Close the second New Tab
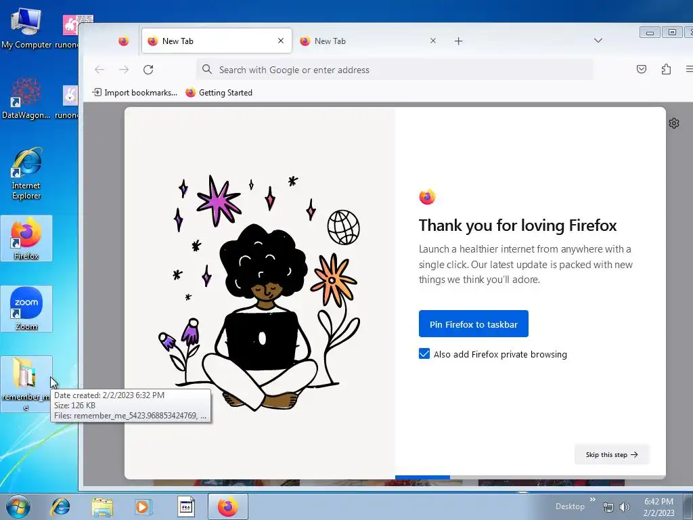Screen dimensions: 693x520 click(x=432, y=41)
